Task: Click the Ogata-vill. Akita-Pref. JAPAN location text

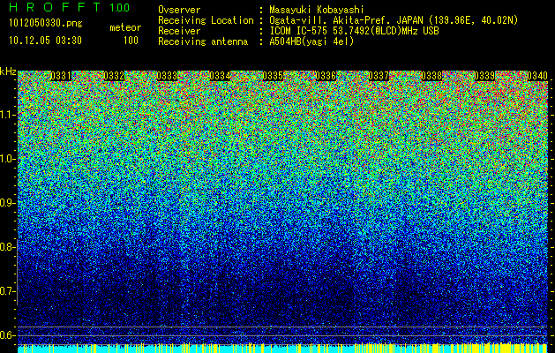Action: click(x=394, y=20)
